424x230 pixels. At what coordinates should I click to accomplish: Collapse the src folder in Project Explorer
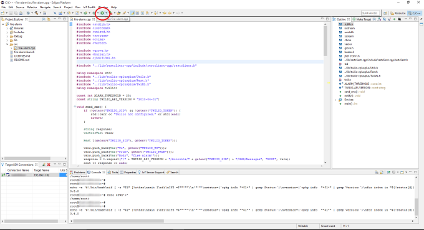click(7, 44)
